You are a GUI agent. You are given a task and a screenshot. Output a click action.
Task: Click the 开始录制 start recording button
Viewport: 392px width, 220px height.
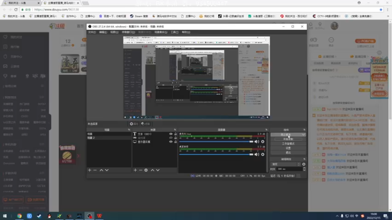click(288, 139)
